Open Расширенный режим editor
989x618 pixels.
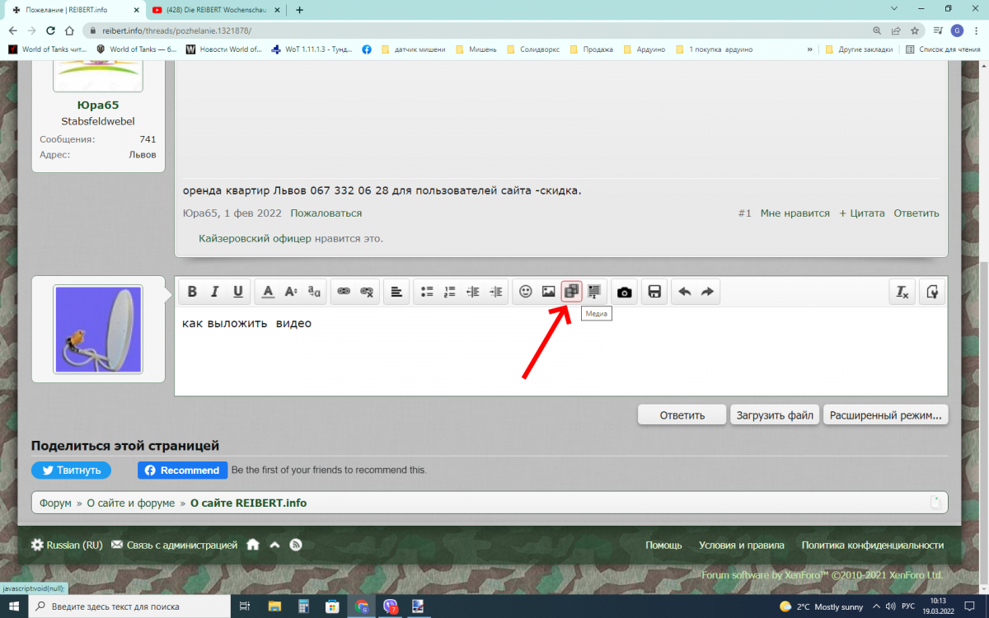click(x=886, y=415)
